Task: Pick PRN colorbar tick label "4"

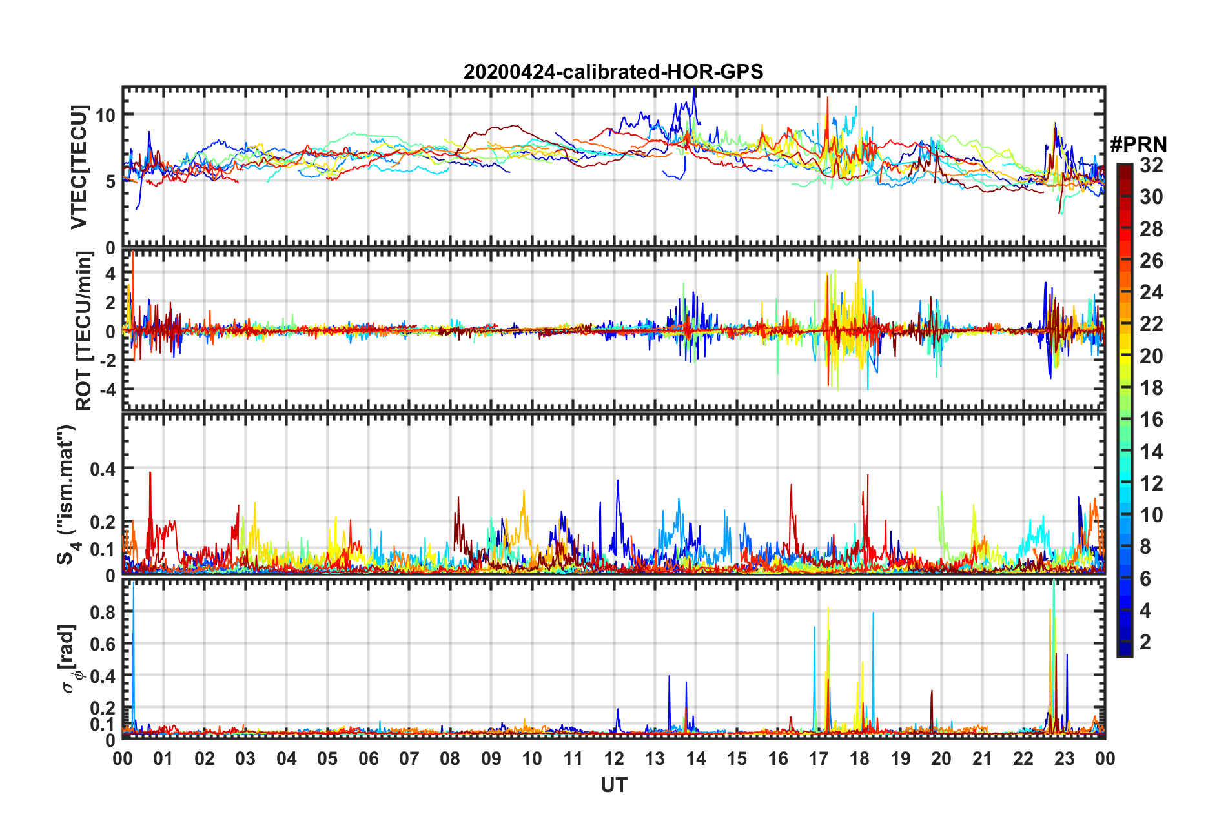Action: tap(1145, 611)
